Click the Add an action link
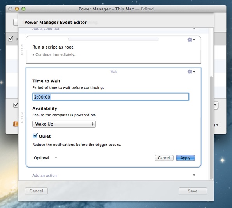The image size is (232, 208). pos(44,175)
